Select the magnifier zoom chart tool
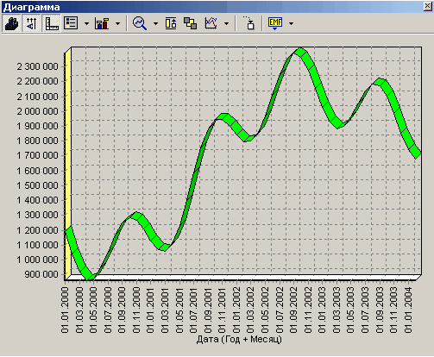Screen dimensions: 434x357 click(140, 23)
